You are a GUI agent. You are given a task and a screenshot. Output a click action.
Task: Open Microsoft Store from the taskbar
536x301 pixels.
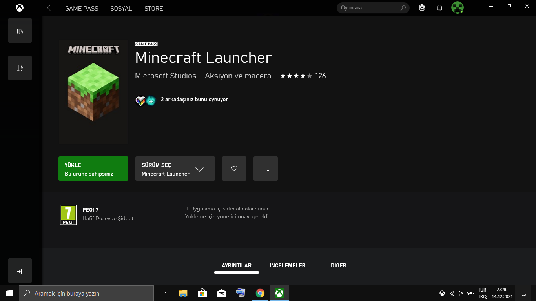[202, 293]
